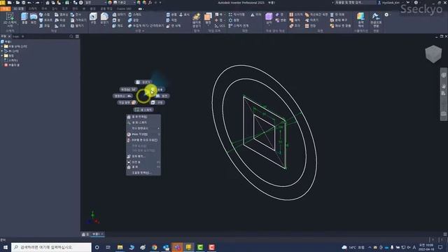Choose 이전 뷰 in the context menu
Image resolution: width=448 pixels, height=252 pixels.
tap(143, 162)
